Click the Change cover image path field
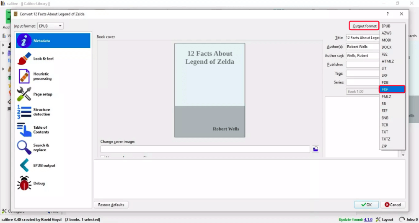Image resolution: width=419 pixels, height=223 pixels. [x=205, y=149]
